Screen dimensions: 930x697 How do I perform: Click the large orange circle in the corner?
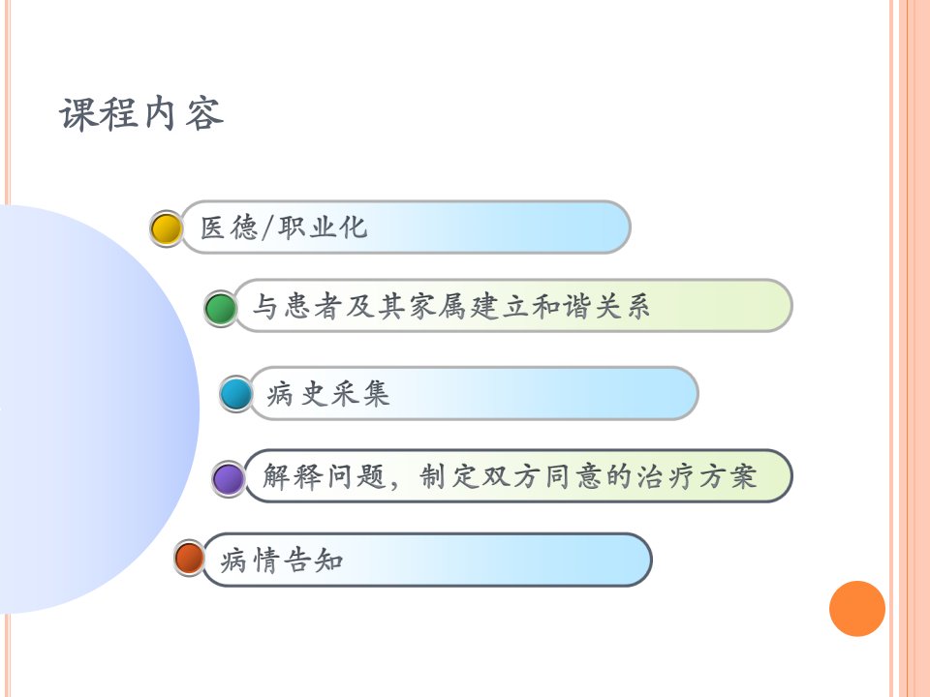point(857,609)
